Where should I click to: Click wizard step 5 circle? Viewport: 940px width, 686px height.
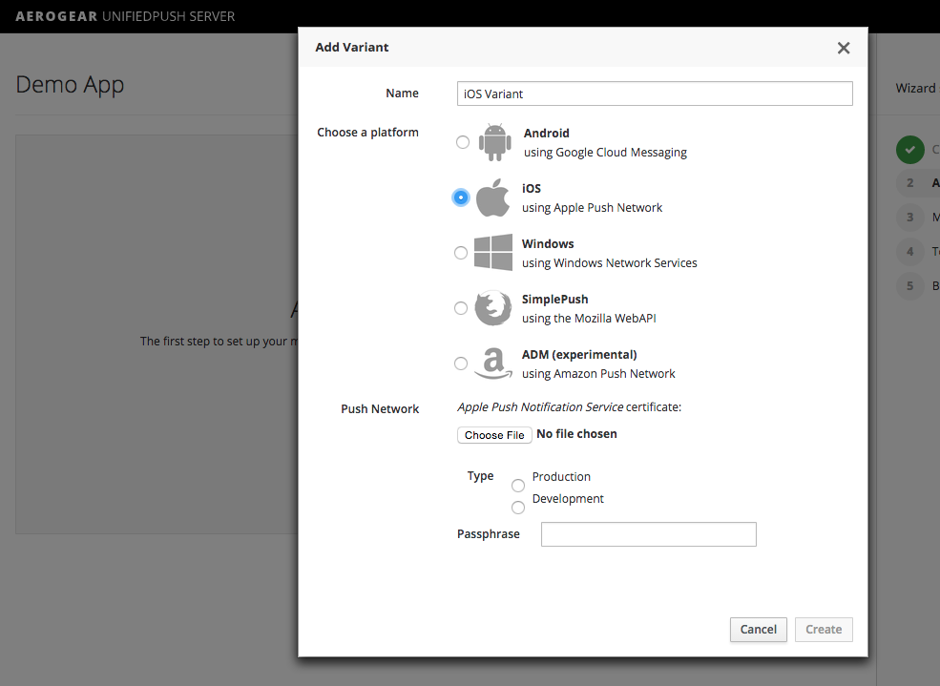click(909, 285)
